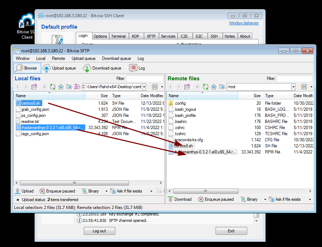Switch to Options tab in SSH Client

[x=100, y=36]
